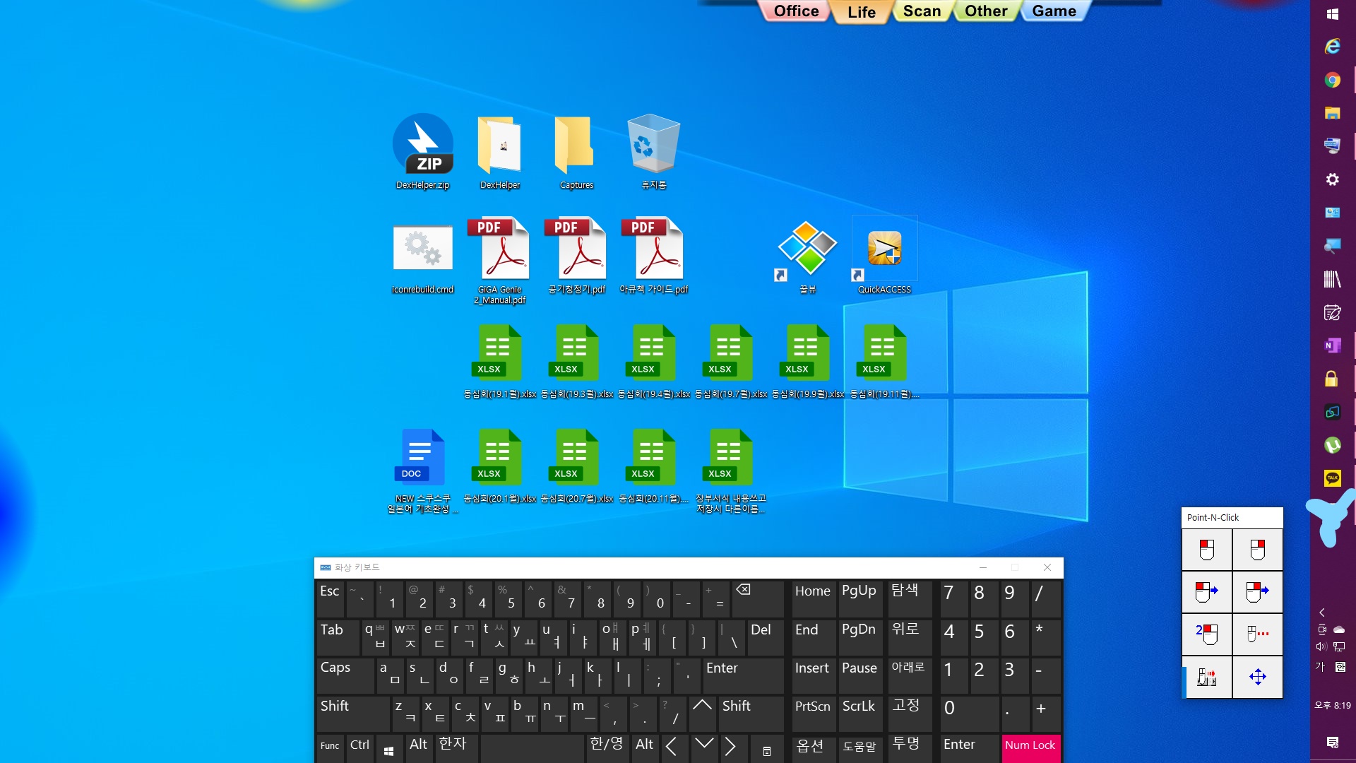The image size is (1356, 763).
Task: Select right-click mode in Point-N-Click
Action: click(1257, 550)
